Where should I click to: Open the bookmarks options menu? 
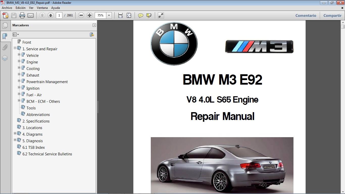point(16,35)
